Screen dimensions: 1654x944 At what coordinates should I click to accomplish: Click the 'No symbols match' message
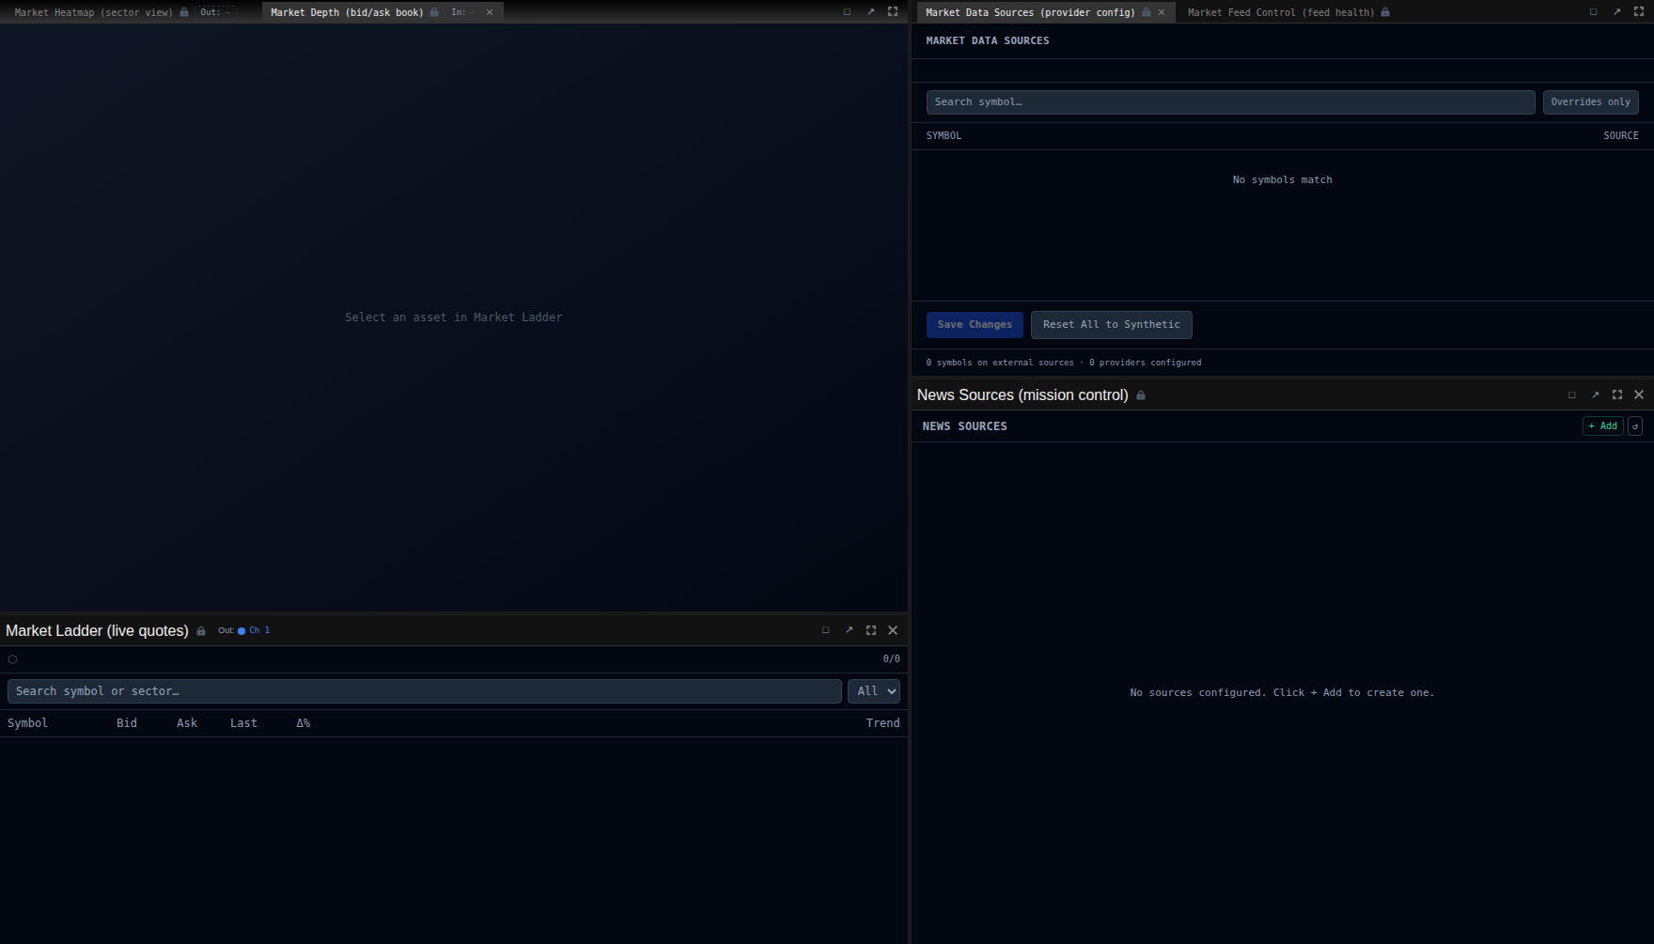(x=1283, y=180)
